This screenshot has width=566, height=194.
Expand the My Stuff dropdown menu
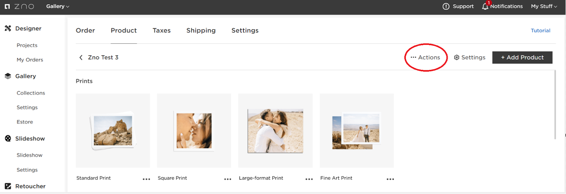[544, 6]
